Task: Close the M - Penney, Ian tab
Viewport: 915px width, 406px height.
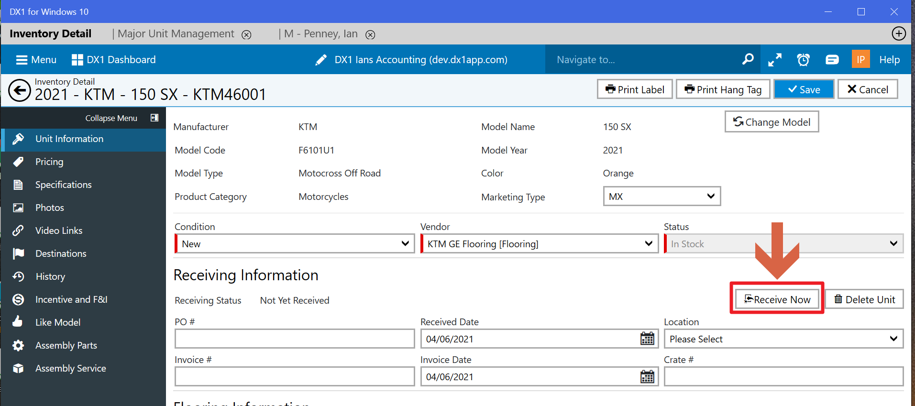Action: click(x=370, y=34)
